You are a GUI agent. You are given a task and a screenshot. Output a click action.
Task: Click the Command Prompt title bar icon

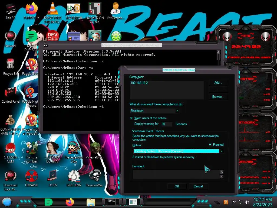coord(46,45)
